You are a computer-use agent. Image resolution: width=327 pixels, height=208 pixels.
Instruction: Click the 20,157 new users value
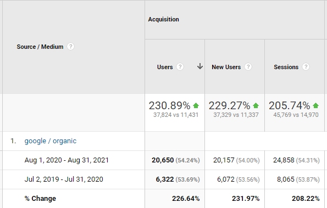(224, 160)
